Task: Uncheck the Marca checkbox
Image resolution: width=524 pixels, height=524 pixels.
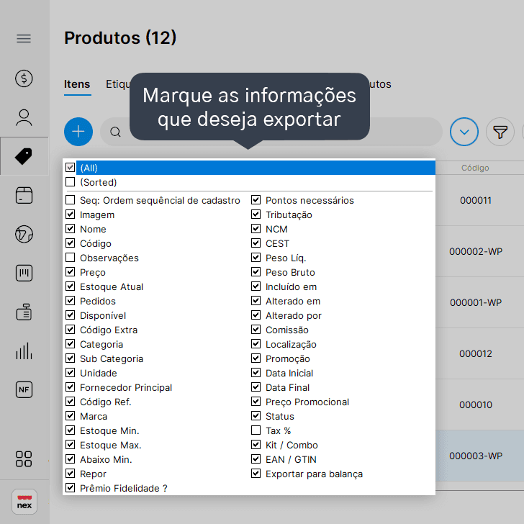Action: point(71,416)
